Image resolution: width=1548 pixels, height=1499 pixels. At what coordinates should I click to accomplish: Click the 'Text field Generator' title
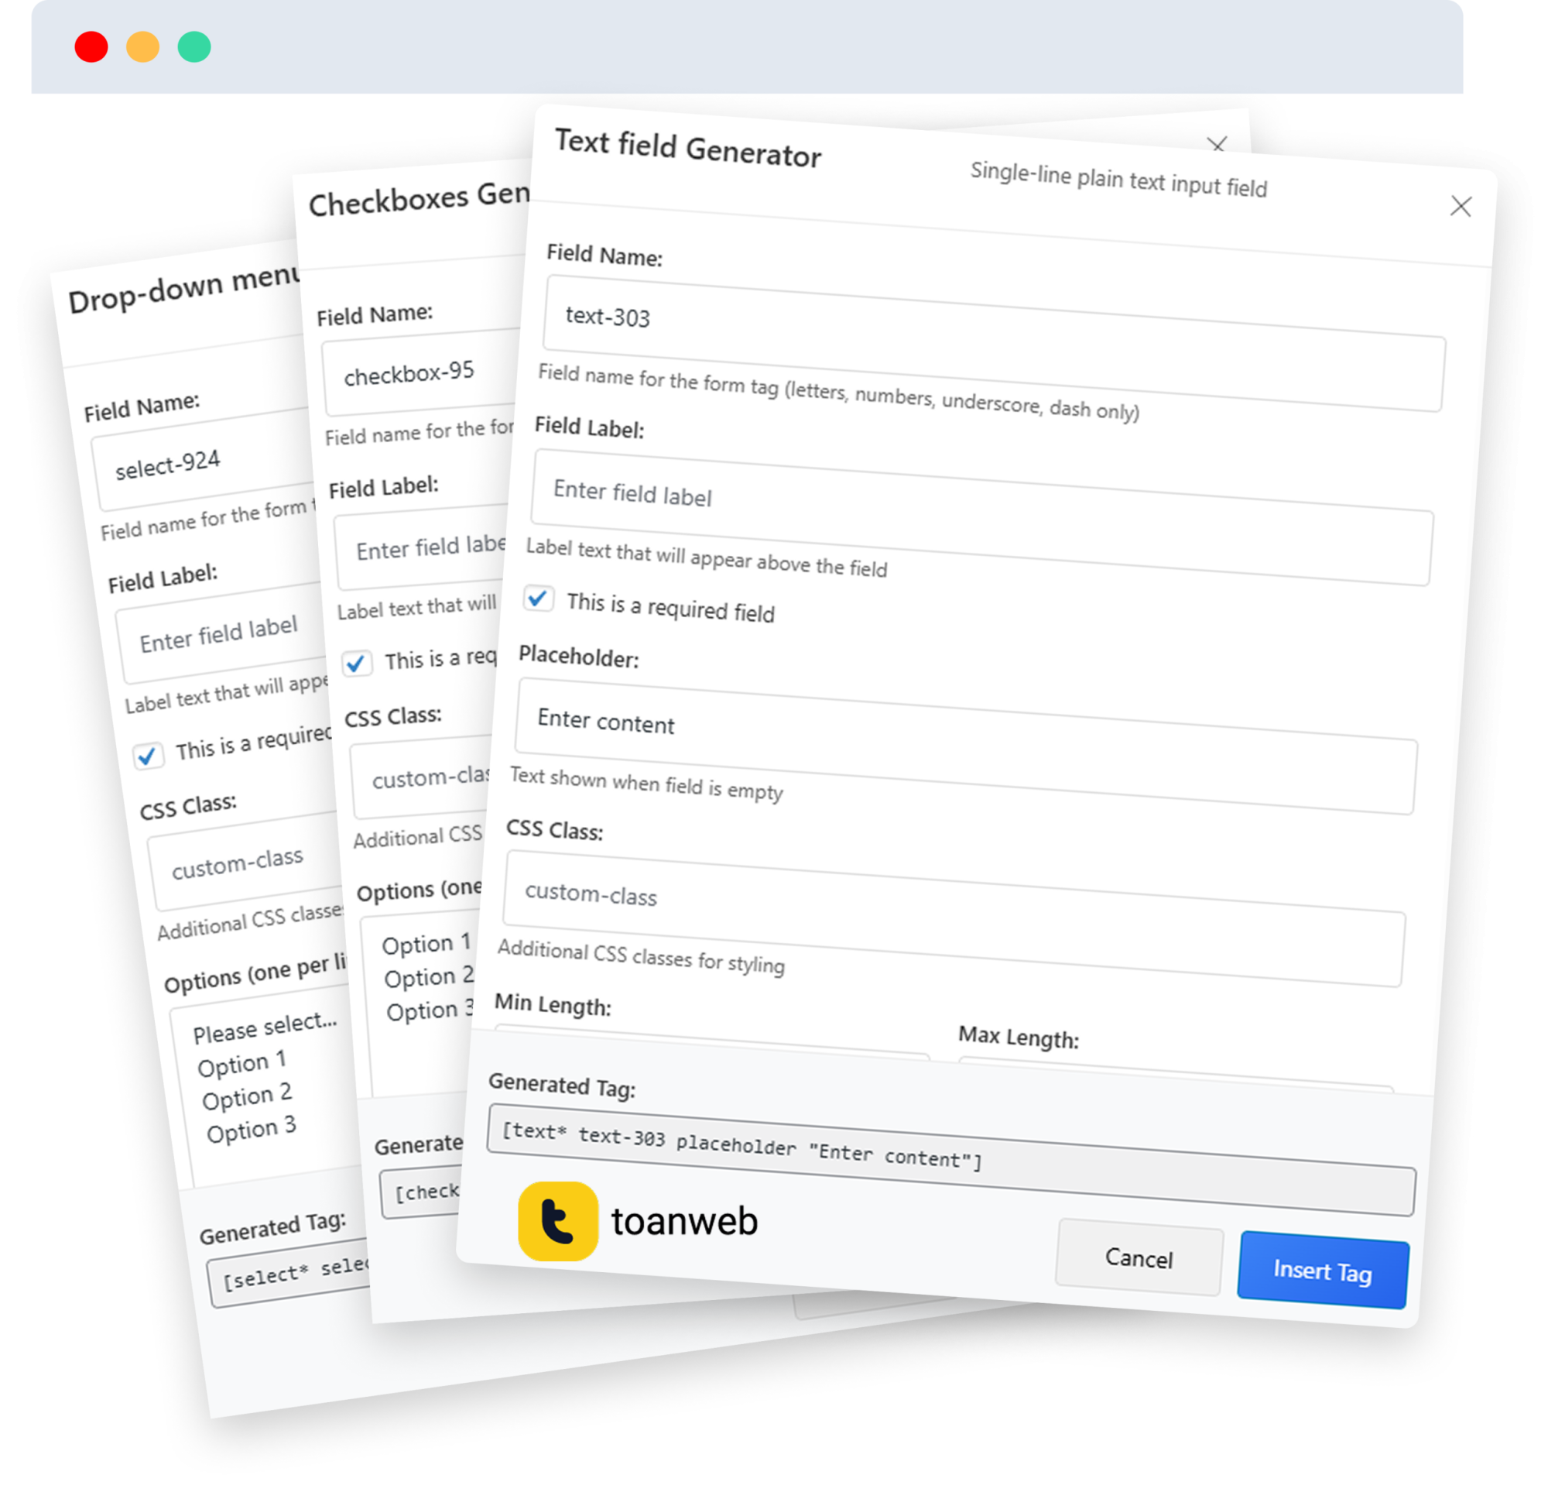tap(688, 148)
